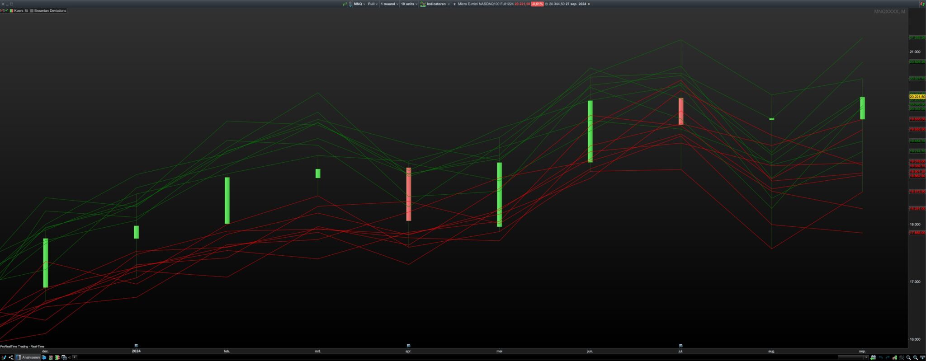The image size is (926, 361).
Task: Click the green chart-style bars icon in the top toolbar
Action: click(345, 4)
